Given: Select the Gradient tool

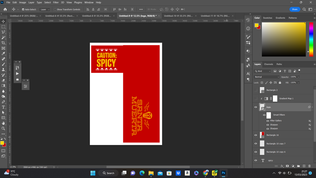Looking at the screenshot, I should tap(3, 86).
